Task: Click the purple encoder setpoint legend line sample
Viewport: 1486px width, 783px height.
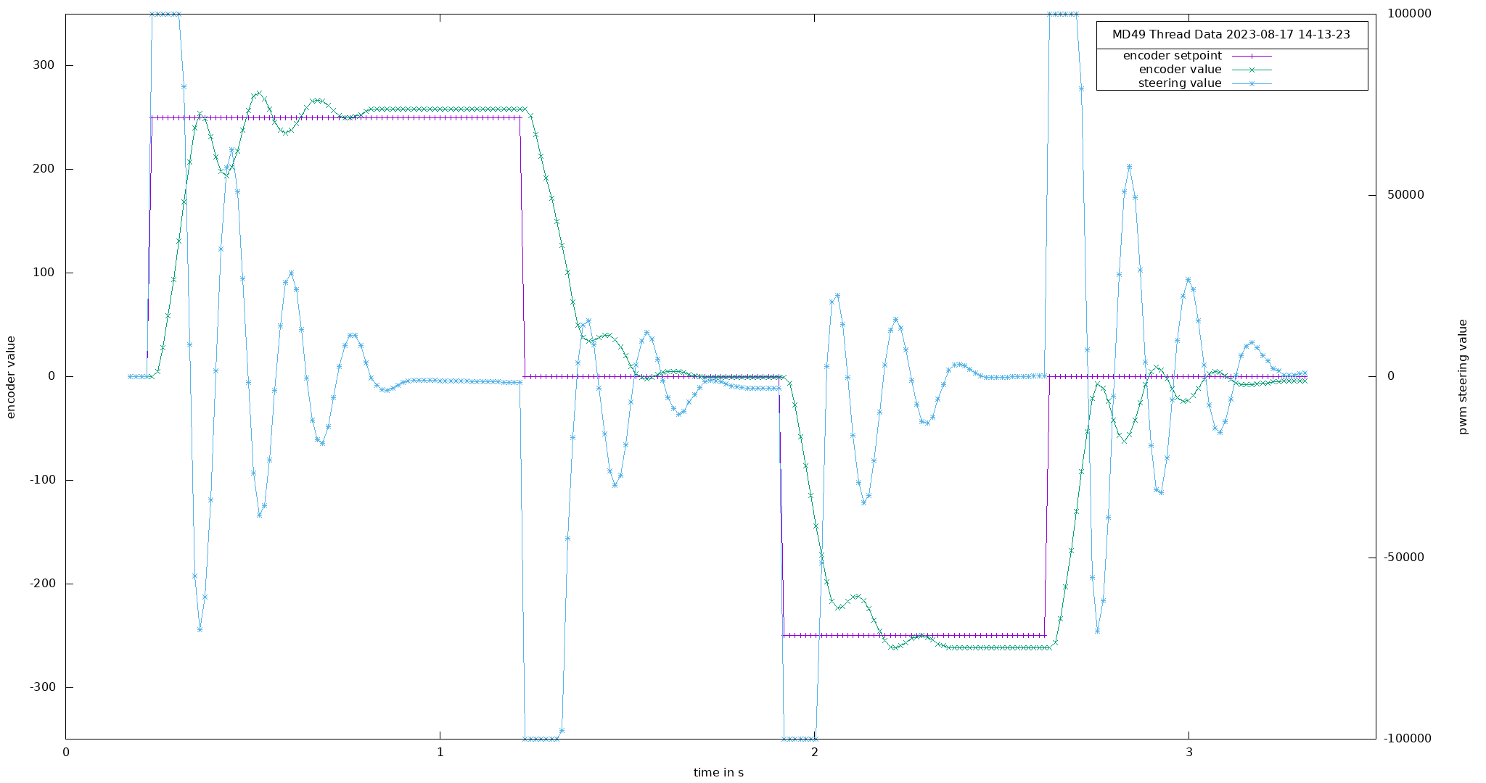Action: 1252,56
